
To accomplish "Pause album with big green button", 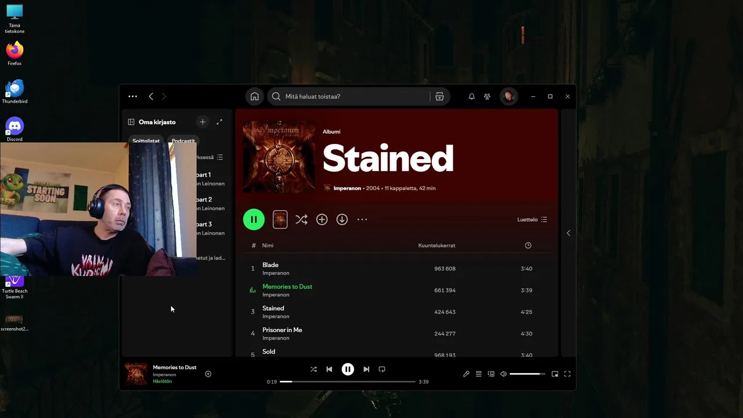I will (254, 219).
